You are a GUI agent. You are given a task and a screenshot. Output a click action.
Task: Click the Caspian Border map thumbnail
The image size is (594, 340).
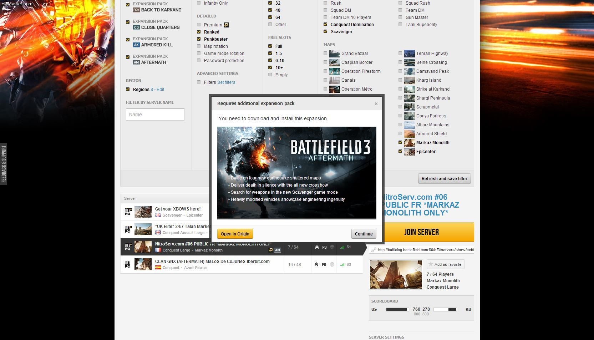tap(335, 62)
